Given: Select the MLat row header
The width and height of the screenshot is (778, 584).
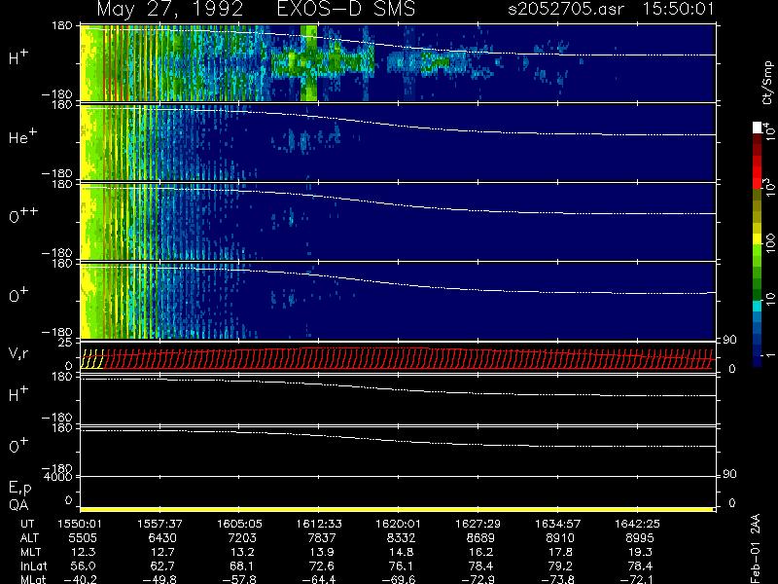Looking at the screenshot, I should (33, 579).
